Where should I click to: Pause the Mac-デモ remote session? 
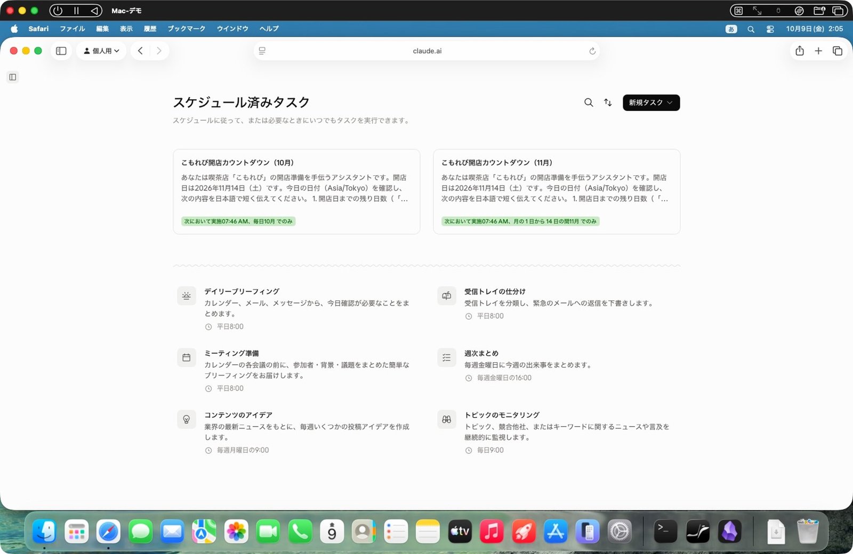tap(76, 11)
